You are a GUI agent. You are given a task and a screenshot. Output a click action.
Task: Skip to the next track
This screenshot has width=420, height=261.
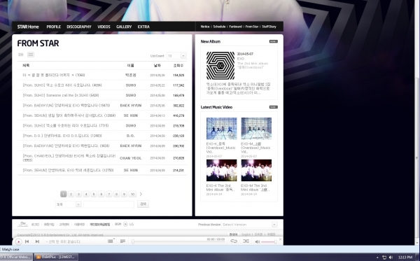(37, 241)
